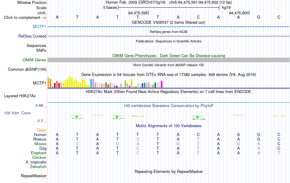The image size is (290, 183).
Task: Click the SNPs label under Publications track
Action: [x=41, y=50]
